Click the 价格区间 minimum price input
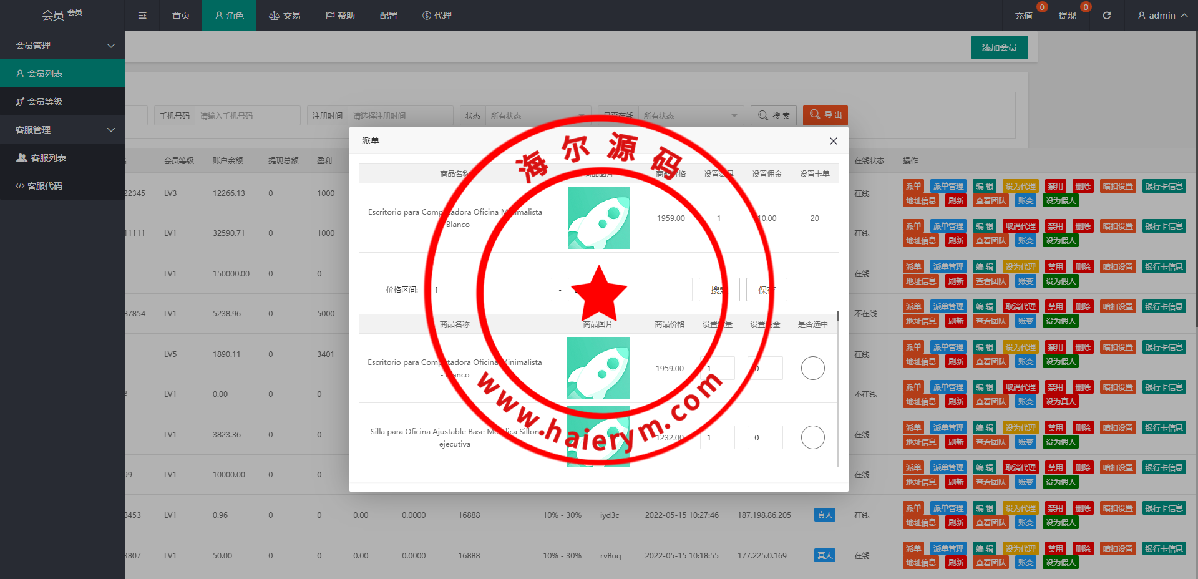 [x=491, y=289]
